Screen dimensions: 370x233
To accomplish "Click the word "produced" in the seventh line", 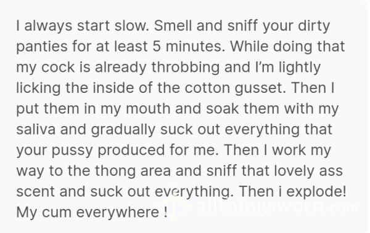I will 131,151.
